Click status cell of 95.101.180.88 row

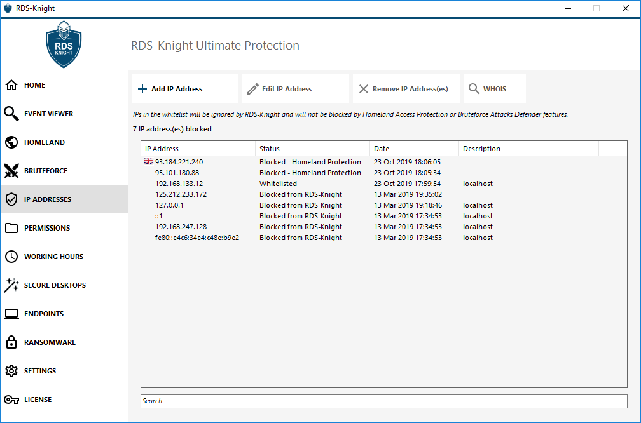coord(310,173)
